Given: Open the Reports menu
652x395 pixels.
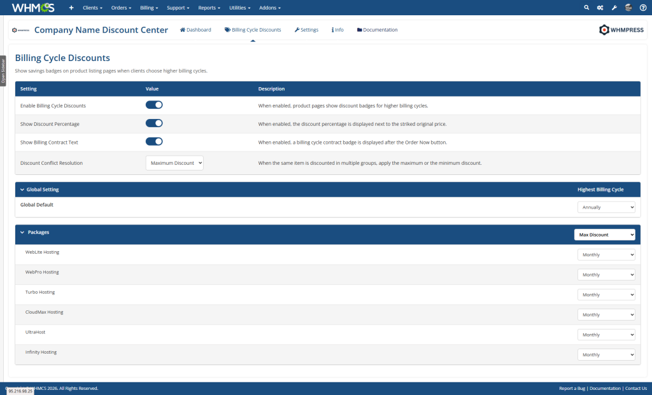Looking at the screenshot, I should click(209, 8).
